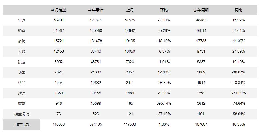Select the 逍客 row label
Viewport: 261px width, 133px height.
(x=22, y=31)
